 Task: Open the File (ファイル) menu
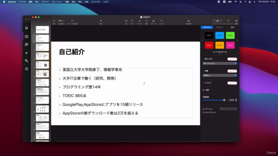coord(22,2)
